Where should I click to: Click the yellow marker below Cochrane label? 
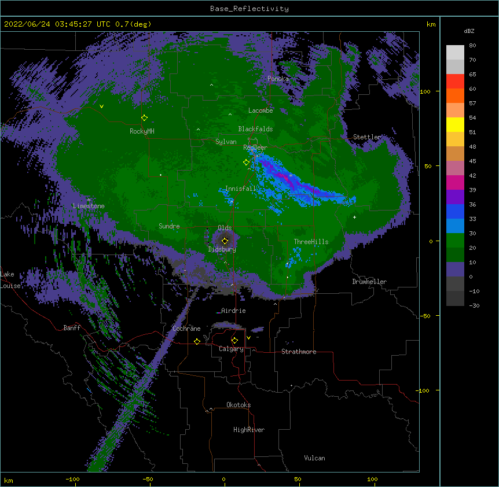[197, 341]
